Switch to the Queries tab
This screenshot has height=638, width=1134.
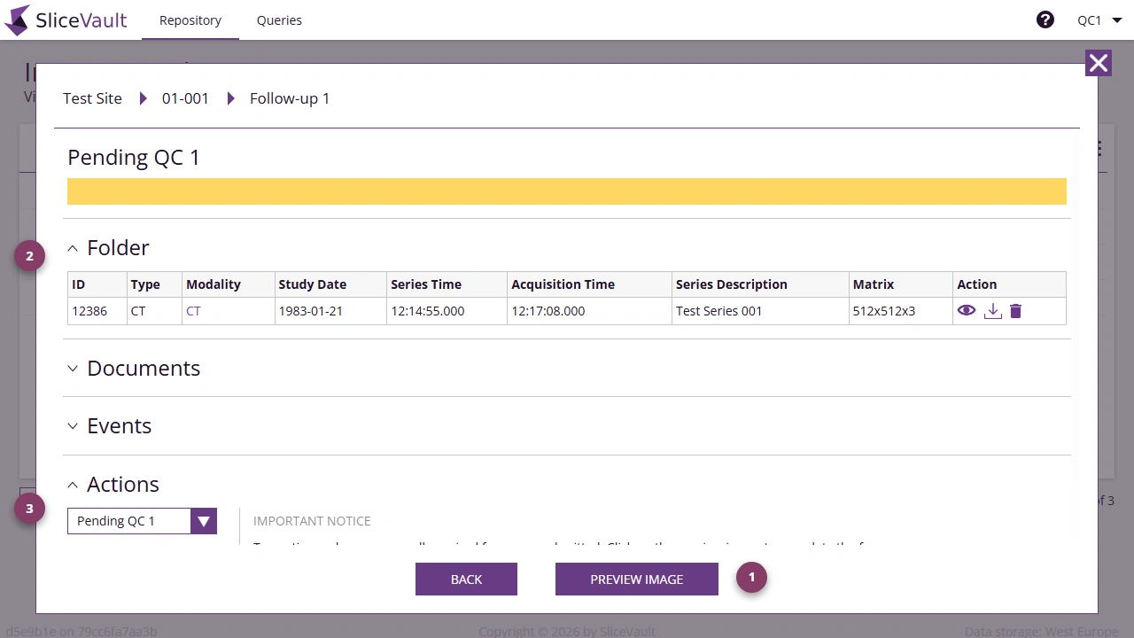[279, 19]
